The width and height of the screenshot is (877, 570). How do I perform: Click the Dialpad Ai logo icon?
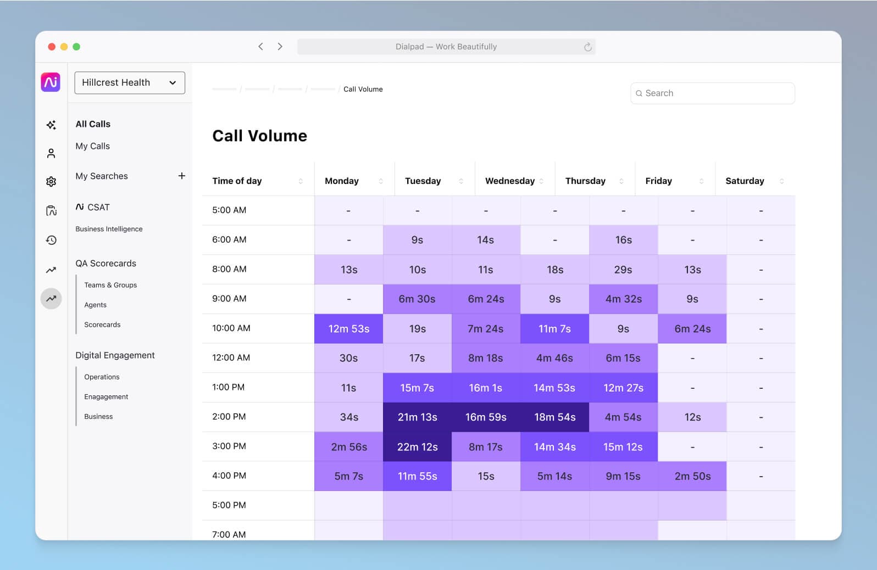click(x=51, y=82)
